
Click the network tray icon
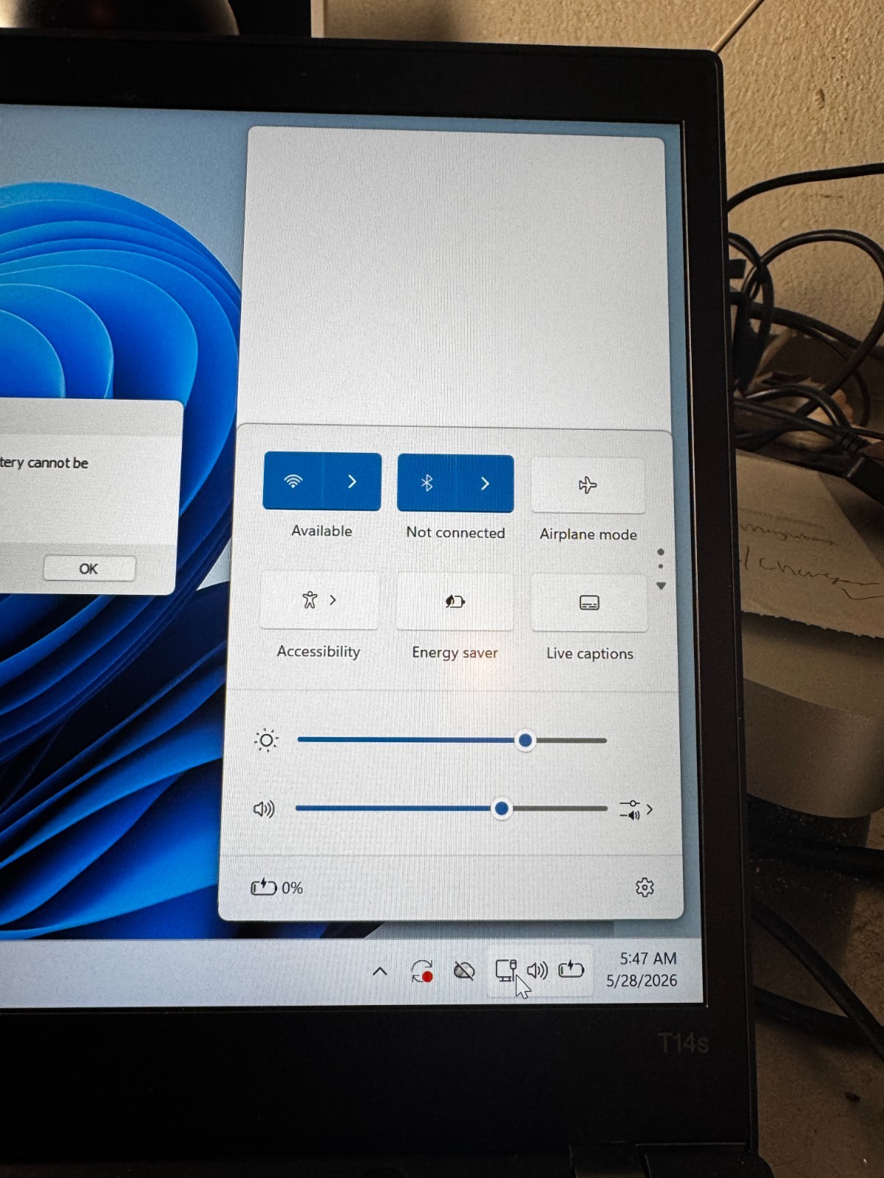pyautogui.click(x=506, y=970)
